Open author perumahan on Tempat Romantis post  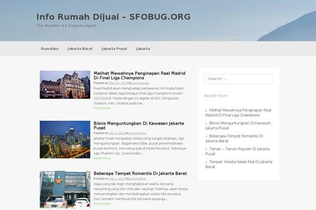tap(138, 178)
